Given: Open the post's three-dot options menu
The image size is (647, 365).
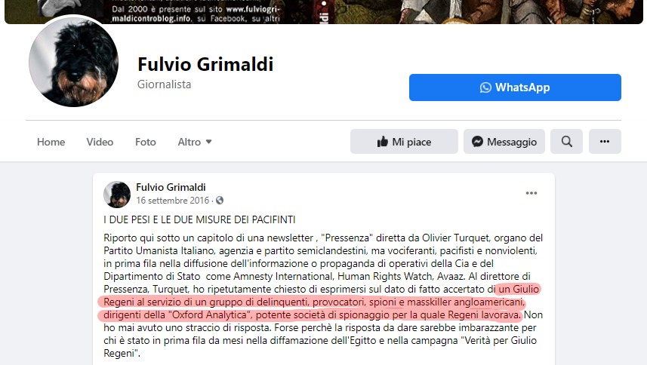Looking at the screenshot, I should 531,193.
